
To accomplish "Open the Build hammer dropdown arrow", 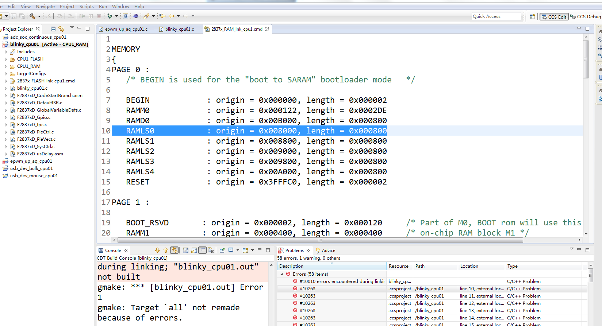I will [x=39, y=16].
